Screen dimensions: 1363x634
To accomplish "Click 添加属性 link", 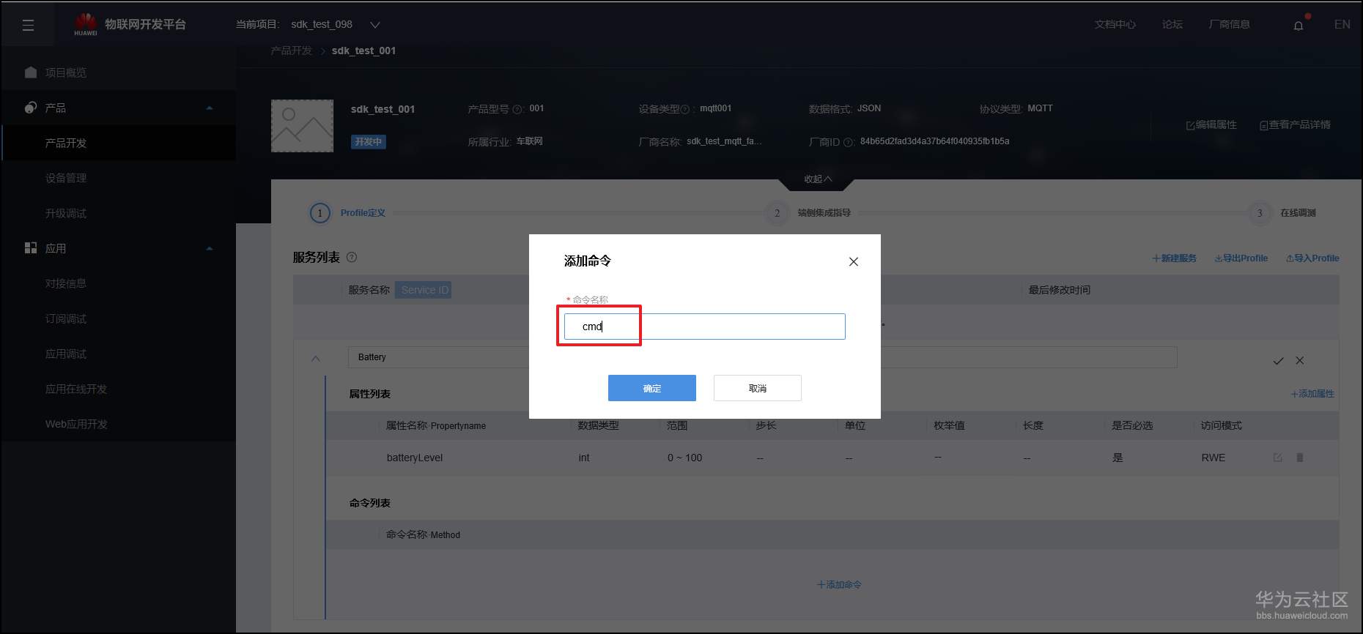I will click(x=1312, y=394).
